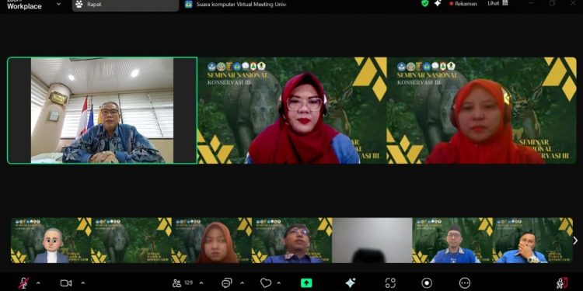Select video of woman wearing headphones, orange hijab
This screenshot has width=583, height=291.
tap(481, 110)
